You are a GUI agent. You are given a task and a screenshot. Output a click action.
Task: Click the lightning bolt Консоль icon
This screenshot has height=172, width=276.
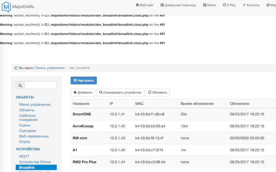pyautogui.click(x=244, y=5)
